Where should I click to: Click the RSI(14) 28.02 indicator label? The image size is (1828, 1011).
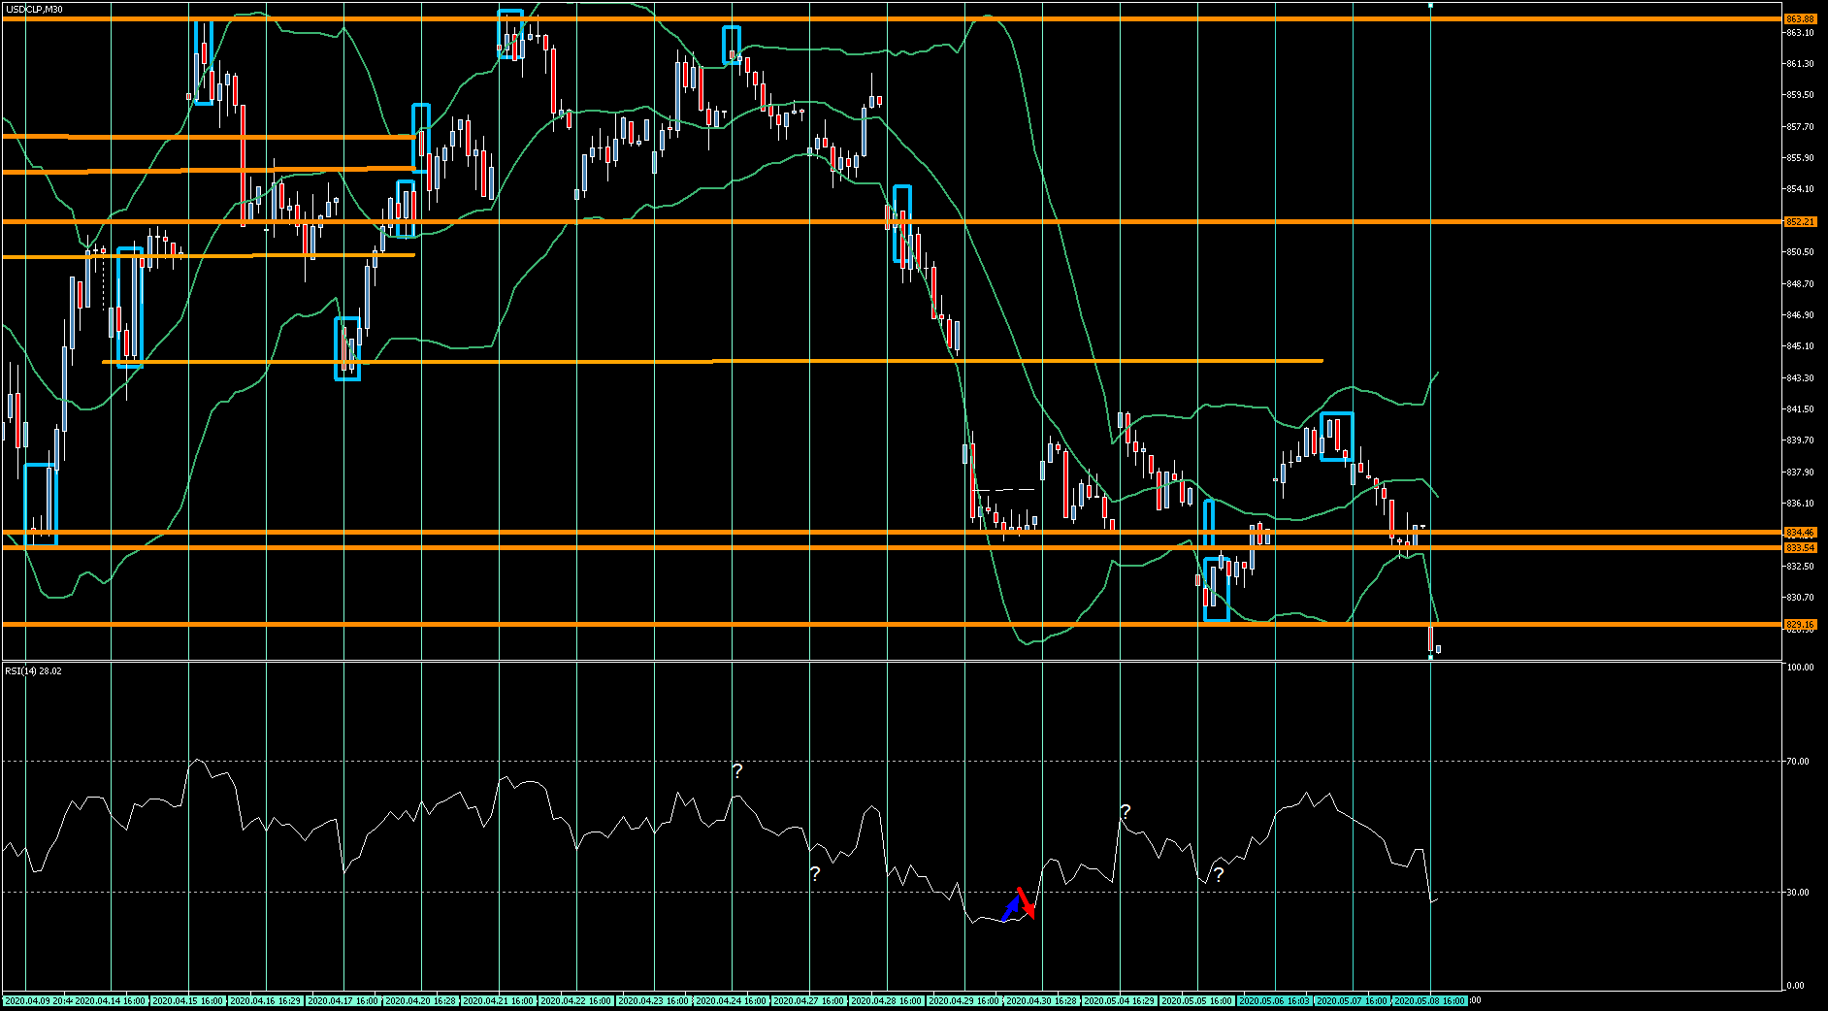tap(33, 670)
